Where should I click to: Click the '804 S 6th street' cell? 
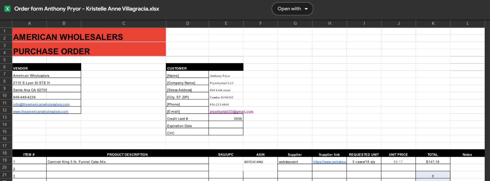click(226, 88)
